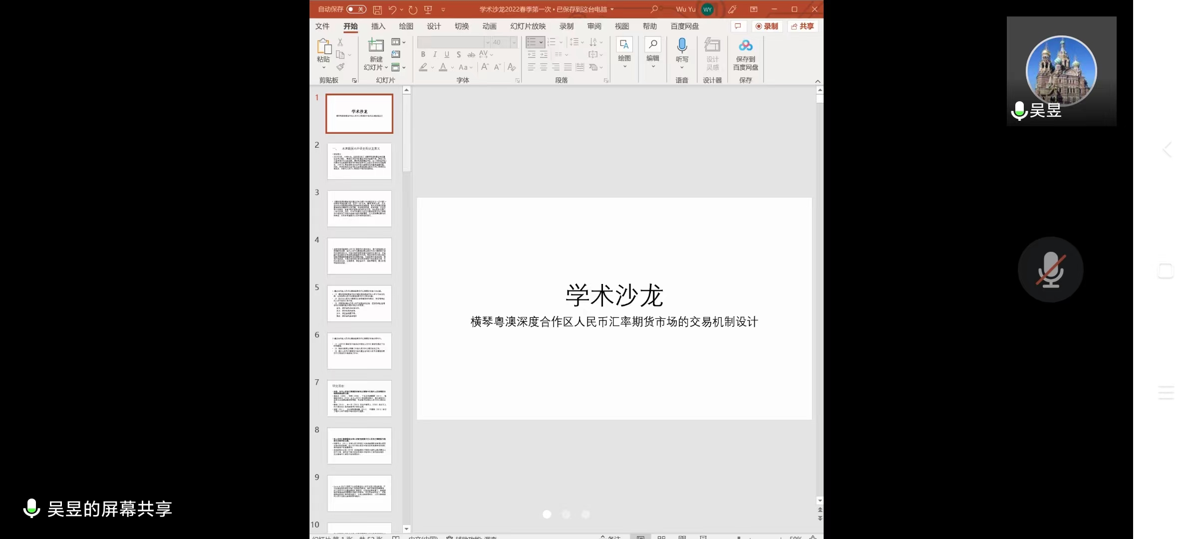Toggle the 自动保存 AutoSave switch off
This screenshot has height=539, width=1198.
click(x=355, y=9)
